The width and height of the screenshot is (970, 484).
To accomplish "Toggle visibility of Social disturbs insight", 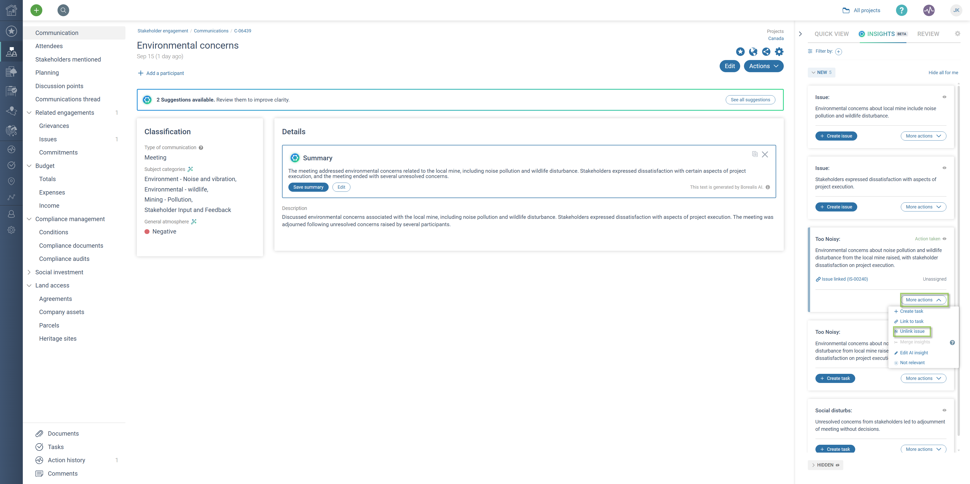I will [x=944, y=410].
